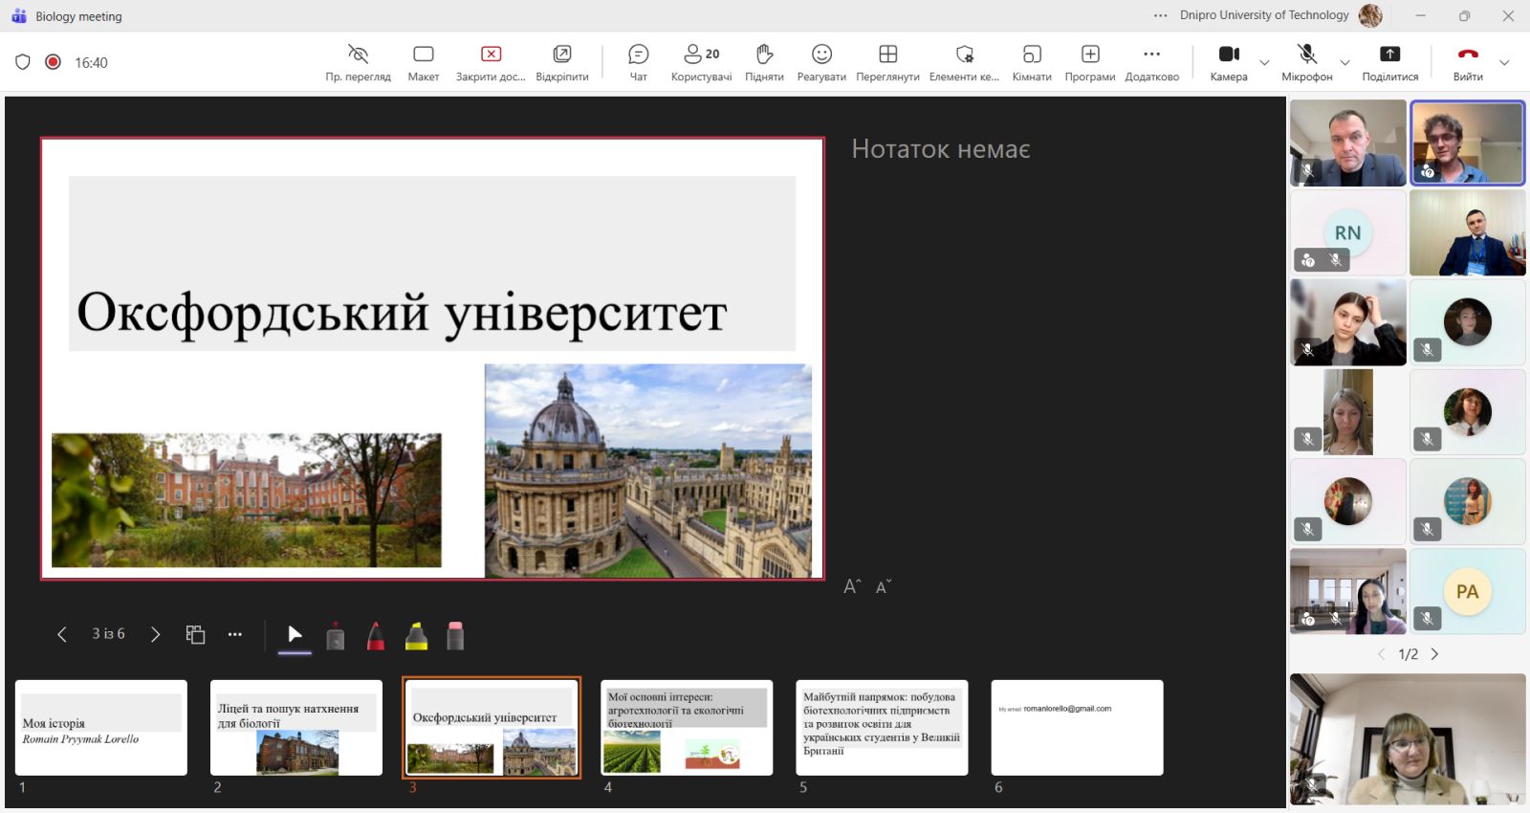Open the Chat panel
The height and width of the screenshot is (813, 1530).
point(638,62)
